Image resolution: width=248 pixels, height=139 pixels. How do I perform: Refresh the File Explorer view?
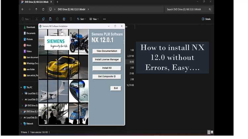point(43,10)
